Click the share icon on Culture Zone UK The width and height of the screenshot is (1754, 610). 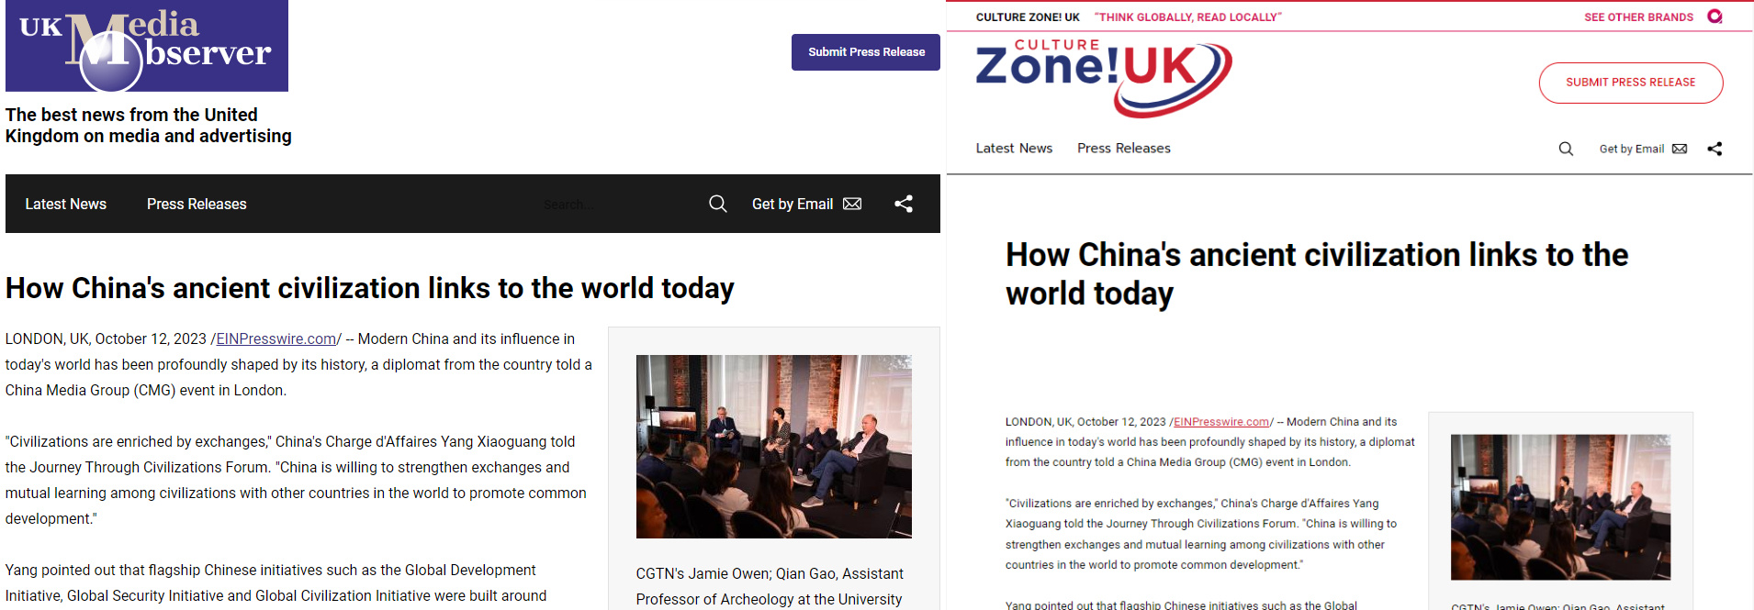(1715, 149)
